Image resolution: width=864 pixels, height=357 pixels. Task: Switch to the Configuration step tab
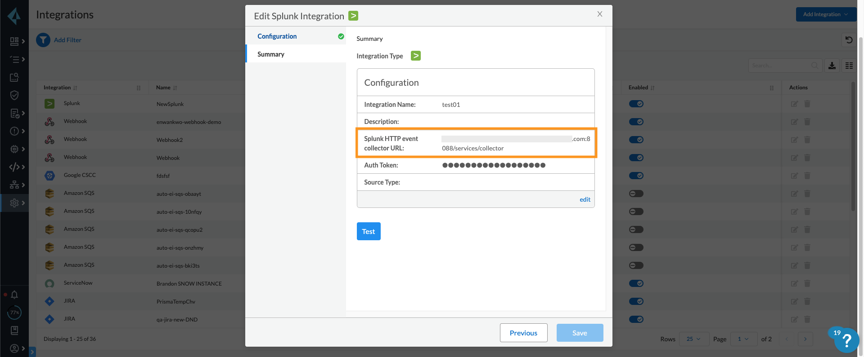pos(277,36)
